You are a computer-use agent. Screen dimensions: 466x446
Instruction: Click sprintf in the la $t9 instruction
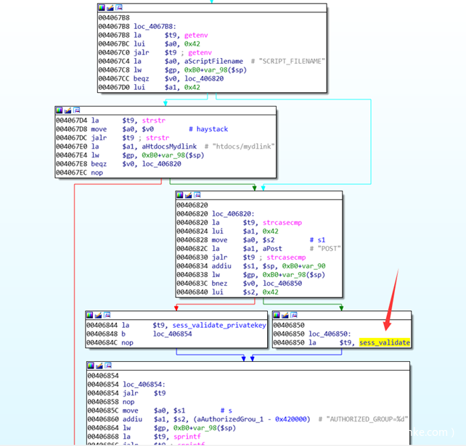pos(187,437)
